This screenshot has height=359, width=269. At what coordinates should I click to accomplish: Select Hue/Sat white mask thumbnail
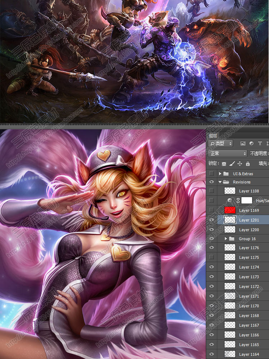point(247,200)
